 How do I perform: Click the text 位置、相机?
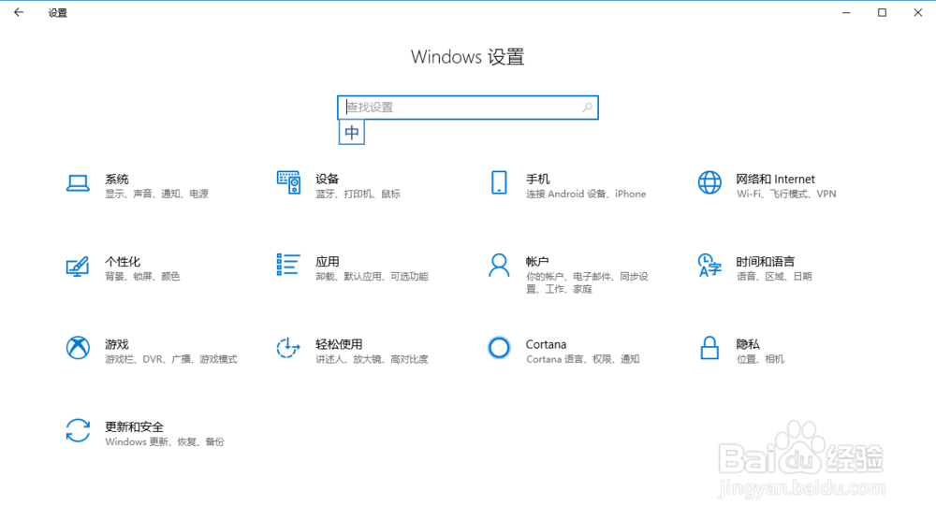(x=760, y=359)
